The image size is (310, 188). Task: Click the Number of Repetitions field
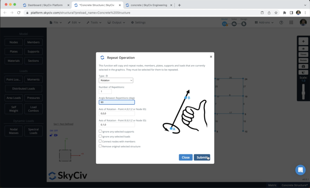coord(105,91)
